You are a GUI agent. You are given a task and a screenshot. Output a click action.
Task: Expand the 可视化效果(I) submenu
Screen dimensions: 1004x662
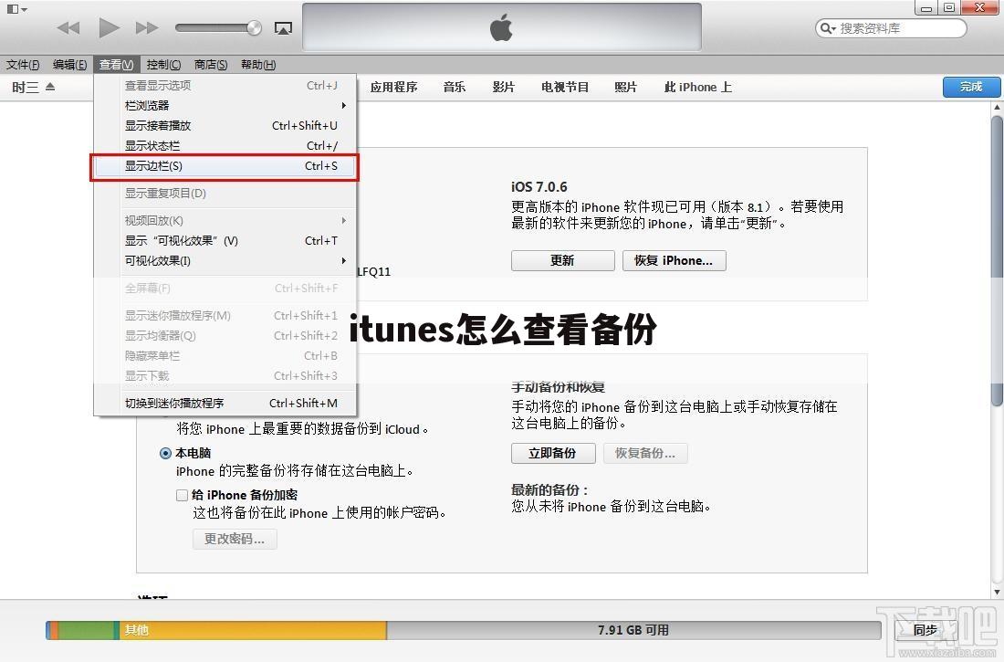coord(225,261)
